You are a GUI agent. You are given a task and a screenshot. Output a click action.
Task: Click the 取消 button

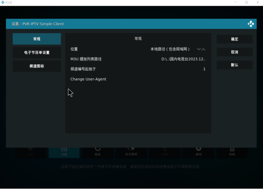[x=234, y=52]
